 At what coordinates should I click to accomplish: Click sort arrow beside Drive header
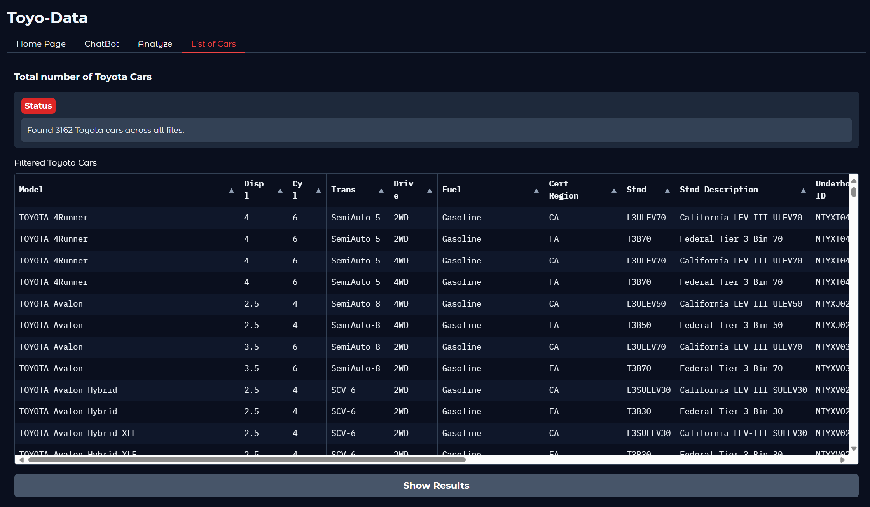pyautogui.click(x=430, y=190)
